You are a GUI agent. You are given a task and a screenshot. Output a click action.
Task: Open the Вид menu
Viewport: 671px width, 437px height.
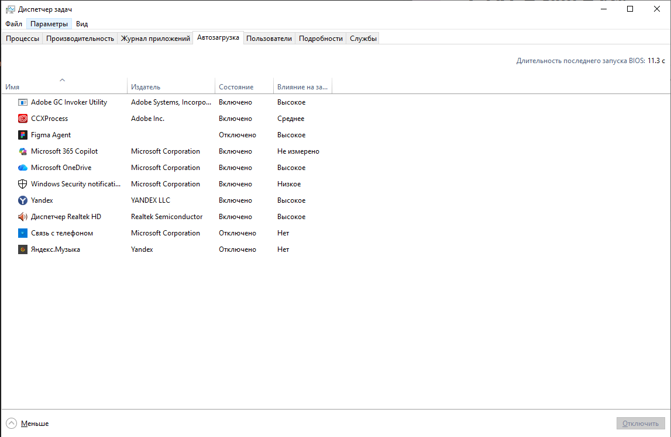coord(82,24)
